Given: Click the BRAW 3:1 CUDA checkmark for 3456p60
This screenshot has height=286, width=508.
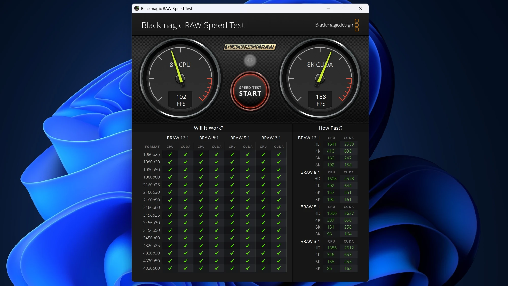Looking at the screenshot, I should point(279,238).
